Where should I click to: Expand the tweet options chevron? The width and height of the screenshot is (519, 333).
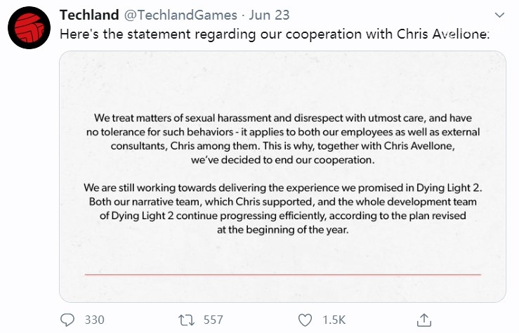[x=499, y=15]
